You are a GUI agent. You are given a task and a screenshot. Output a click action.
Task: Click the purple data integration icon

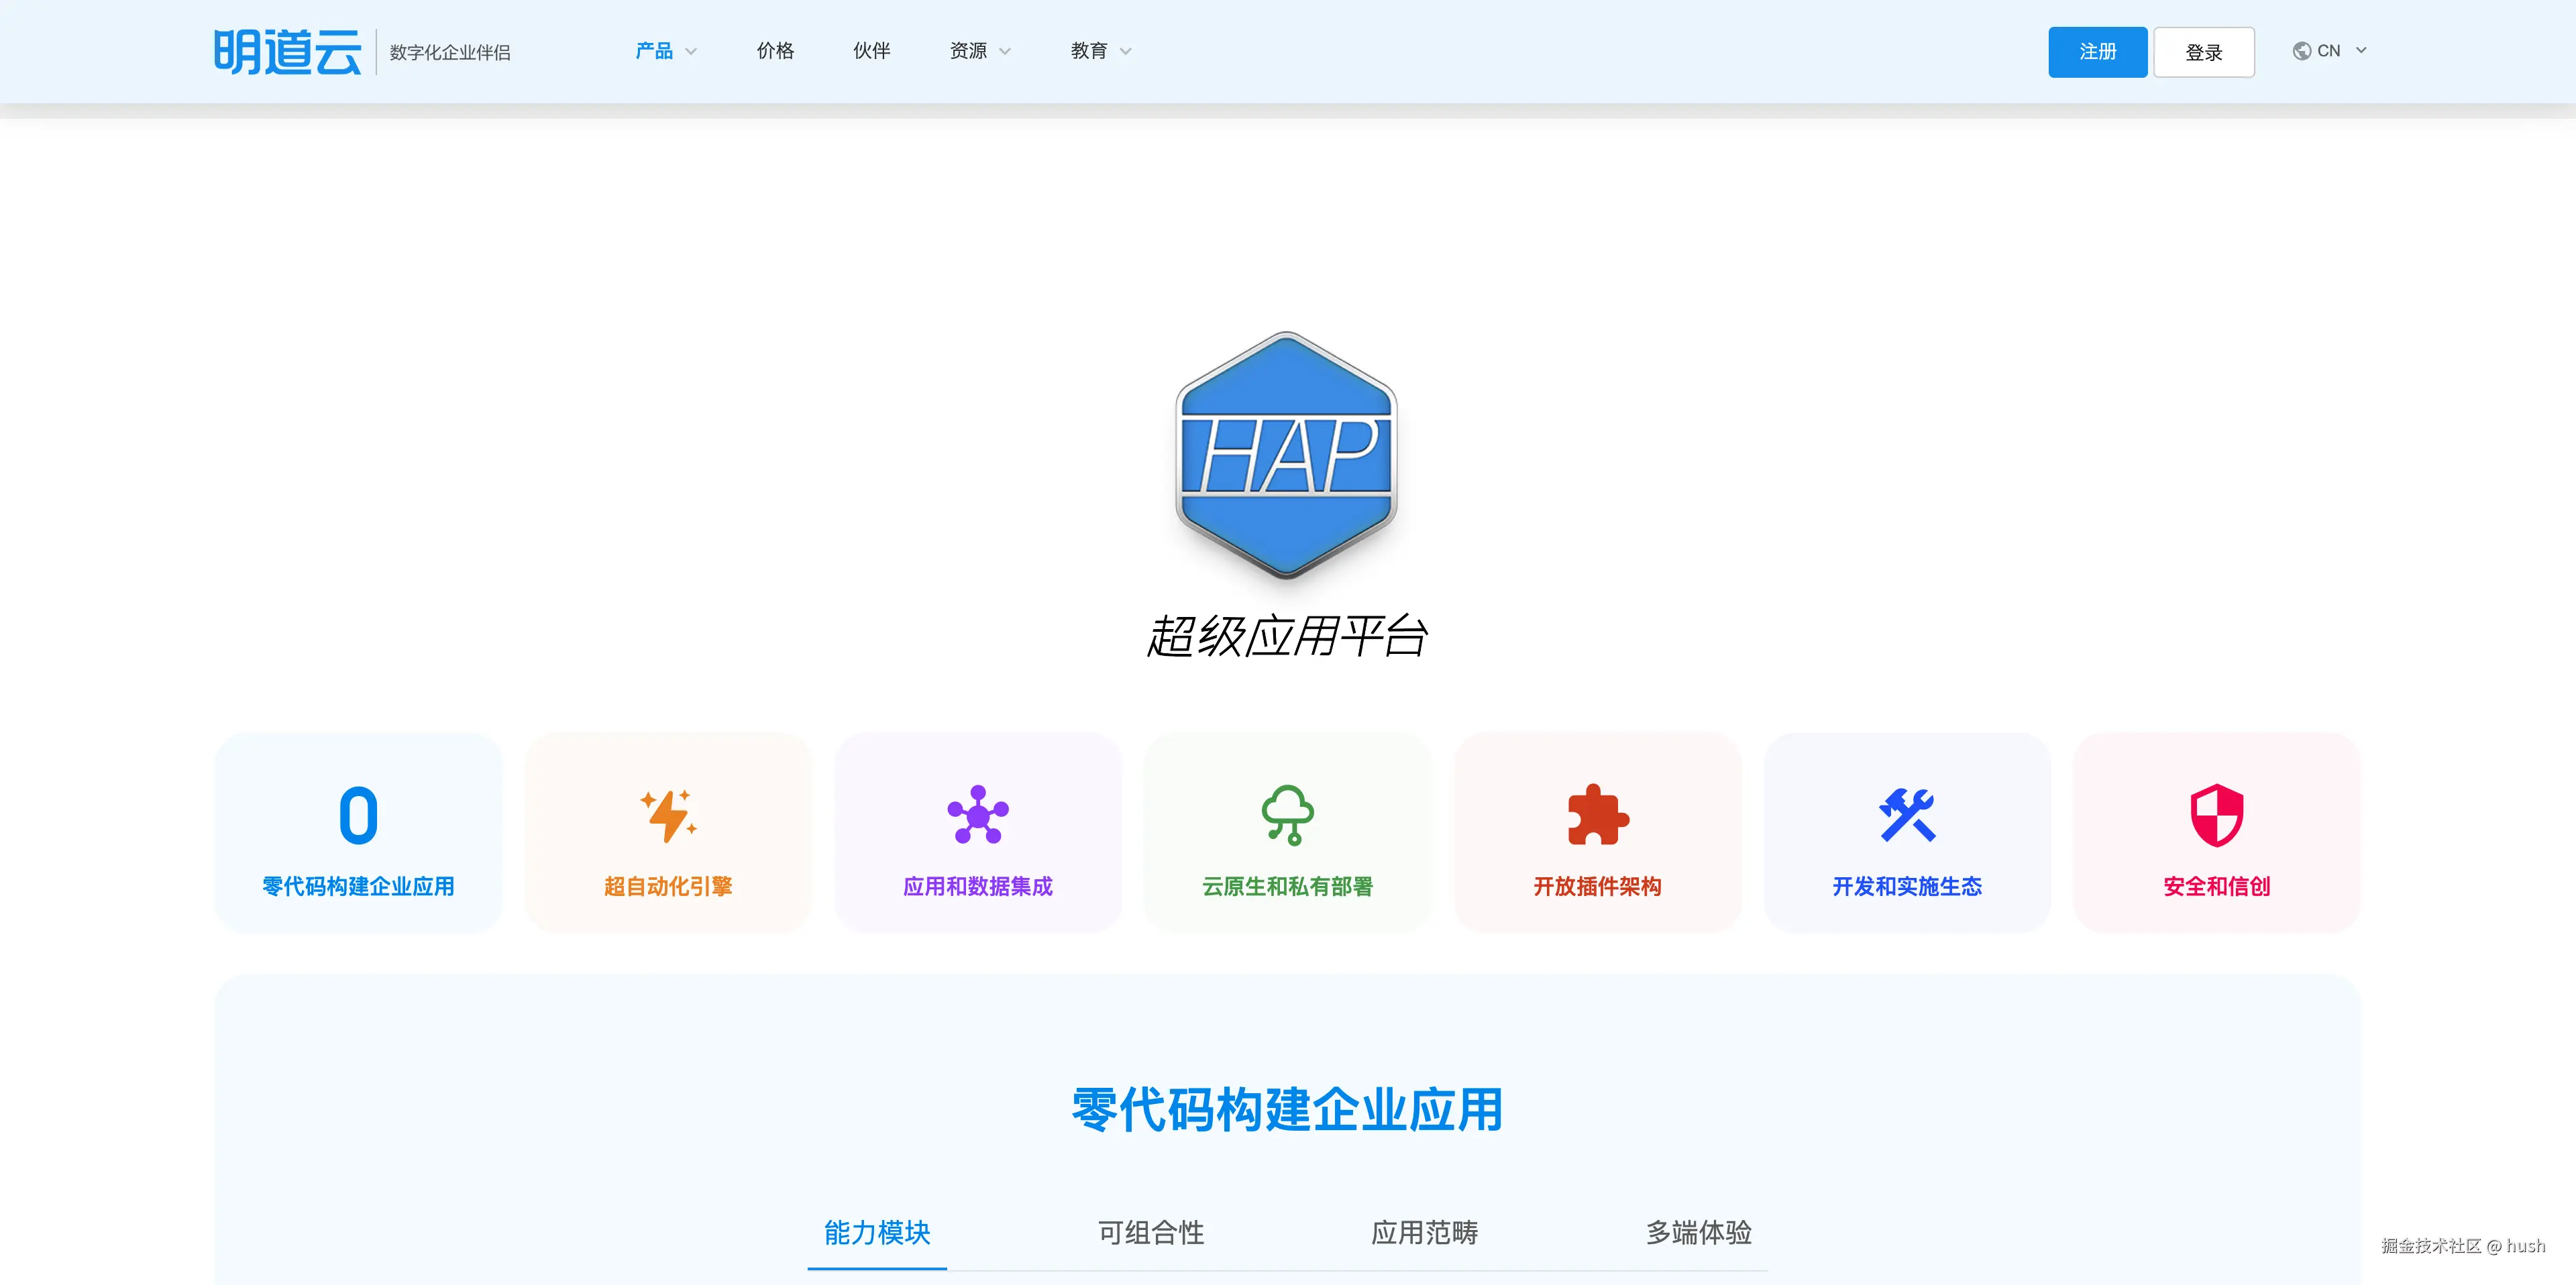pyautogui.click(x=977, y=815)
